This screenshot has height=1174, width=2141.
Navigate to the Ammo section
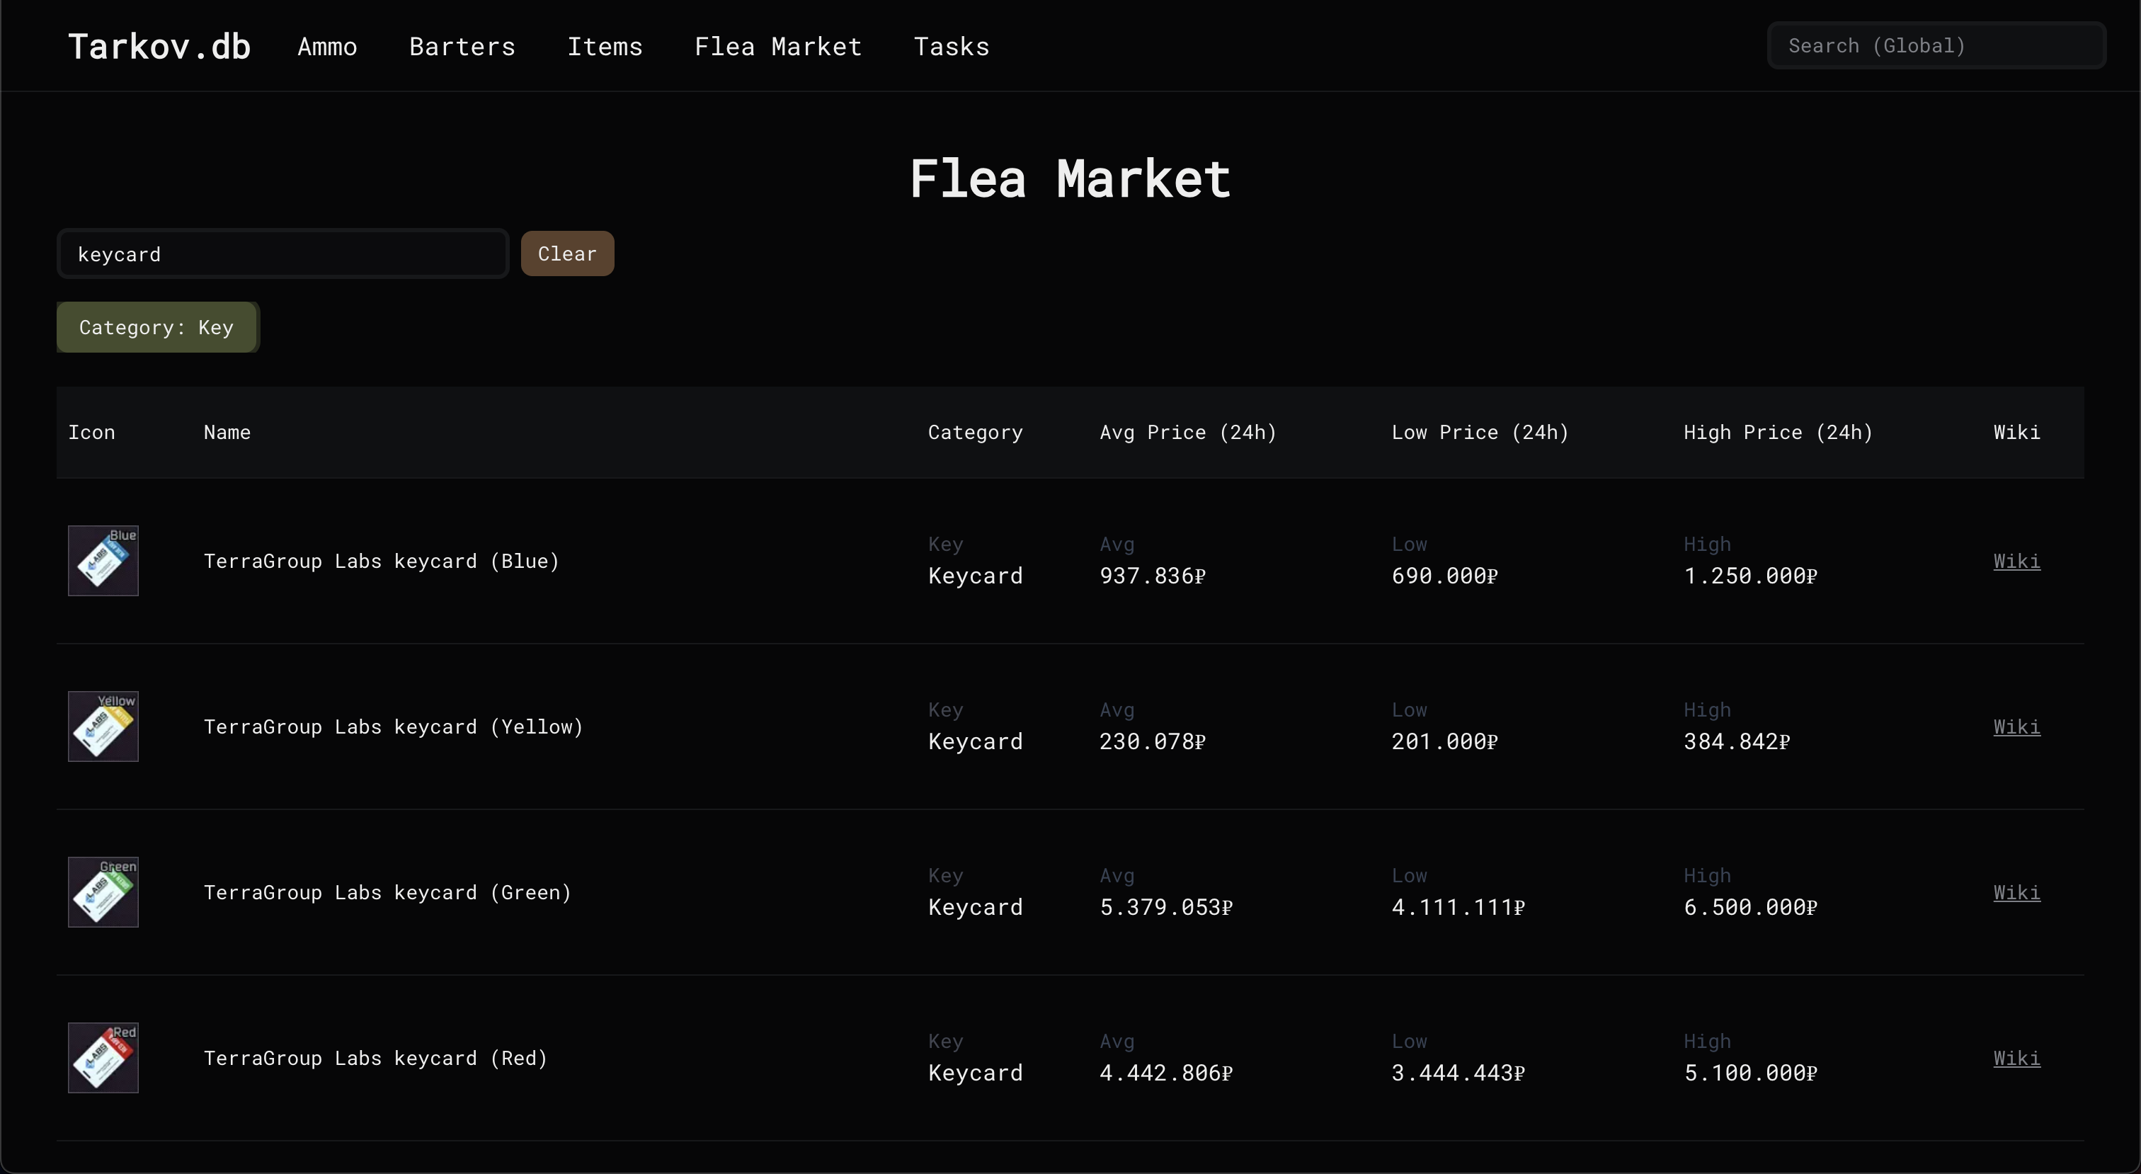(x=326, y=47)
